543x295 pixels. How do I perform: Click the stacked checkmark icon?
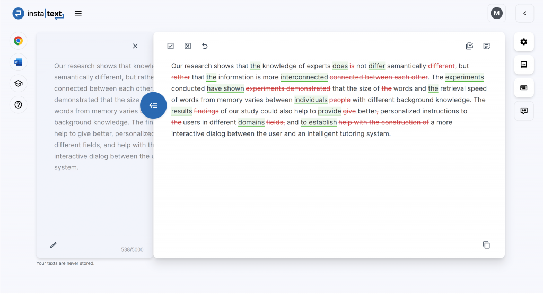point(470,46)
